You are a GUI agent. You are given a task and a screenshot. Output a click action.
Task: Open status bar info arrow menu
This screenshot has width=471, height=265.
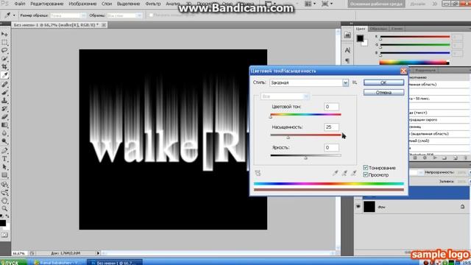(x=98, y=253)
